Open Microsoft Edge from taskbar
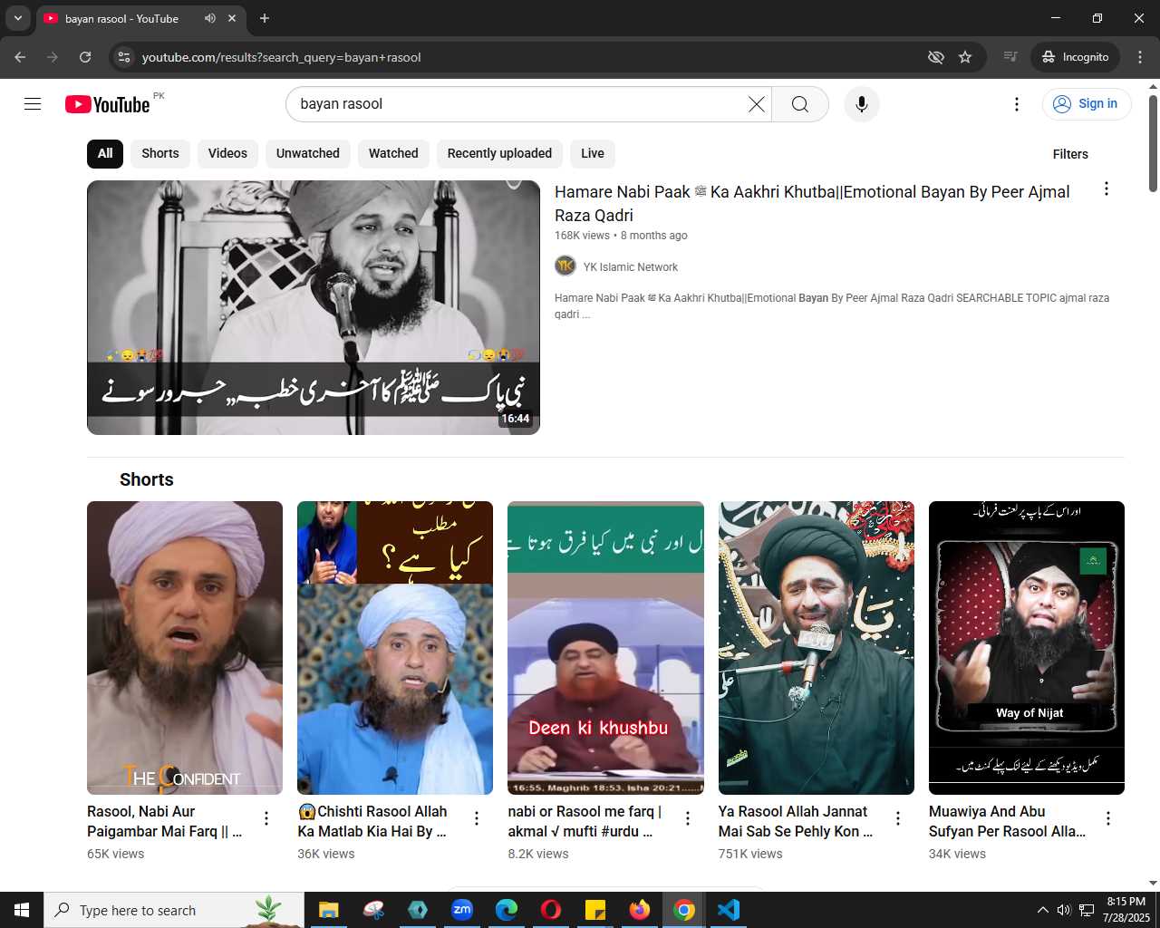Screen dimensions: 1160x928 [507, 910]
